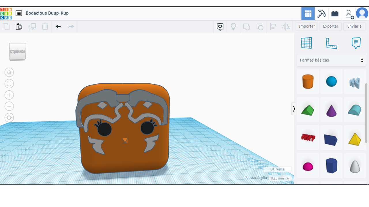Image resolution: width=369 pixels, height=207 pixels.
Task: Pick the gray paraboloid shape
Action: tap(355, 166)
